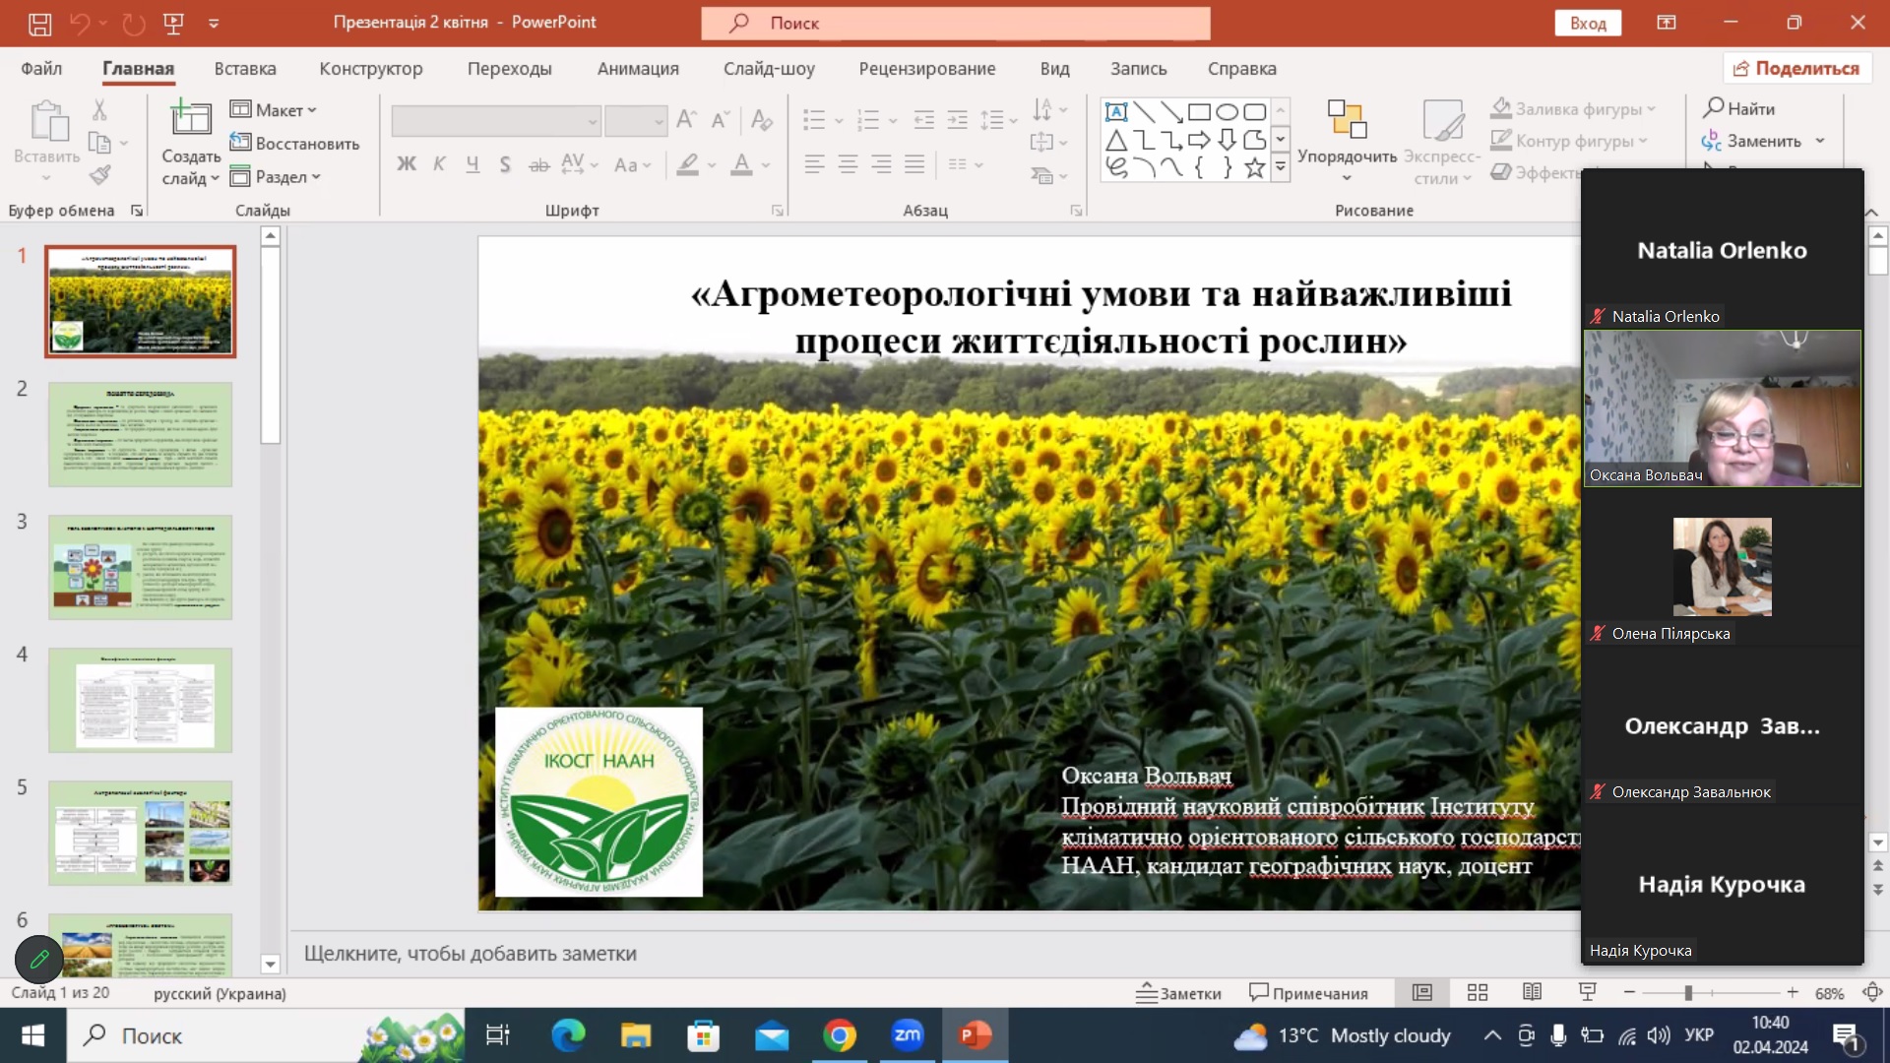Click the zoom slider in status bar
This screenshot has height=1063, width=1890.
tap(1687, 993)
